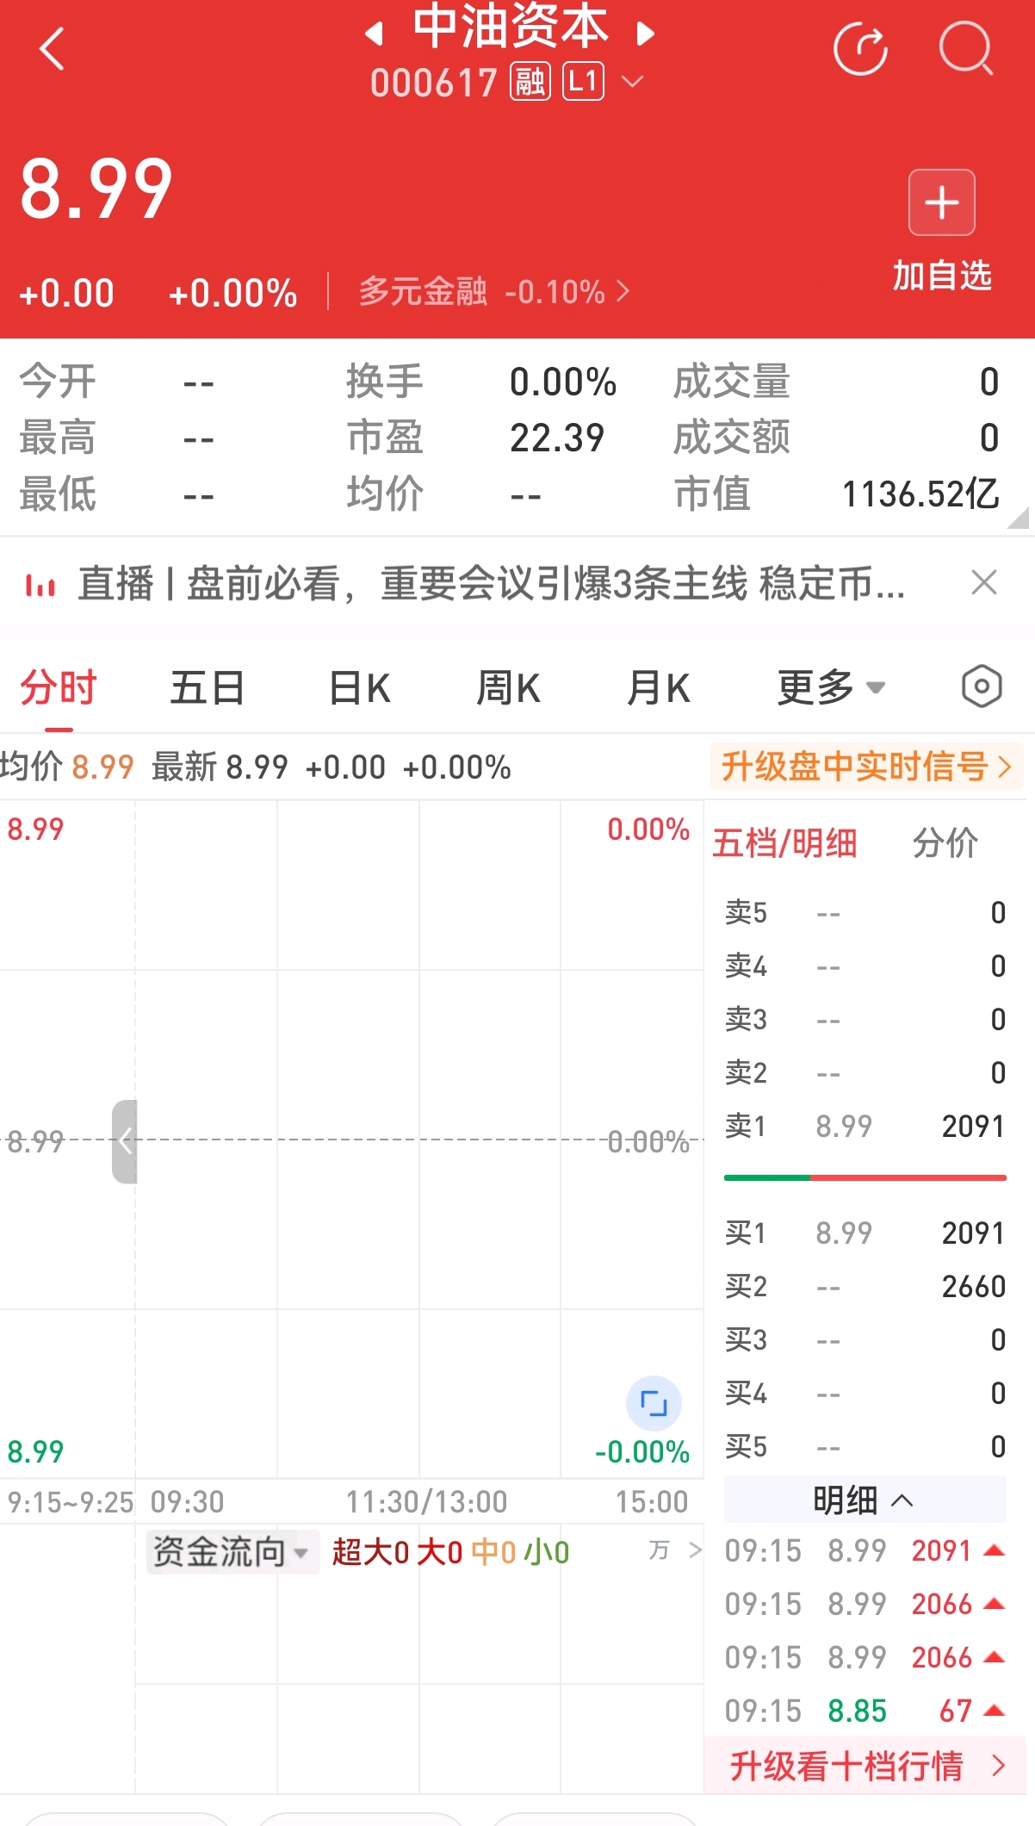
Task: Tap the trade detail row with volume 2091
Action: click(x=865, y=1550)
